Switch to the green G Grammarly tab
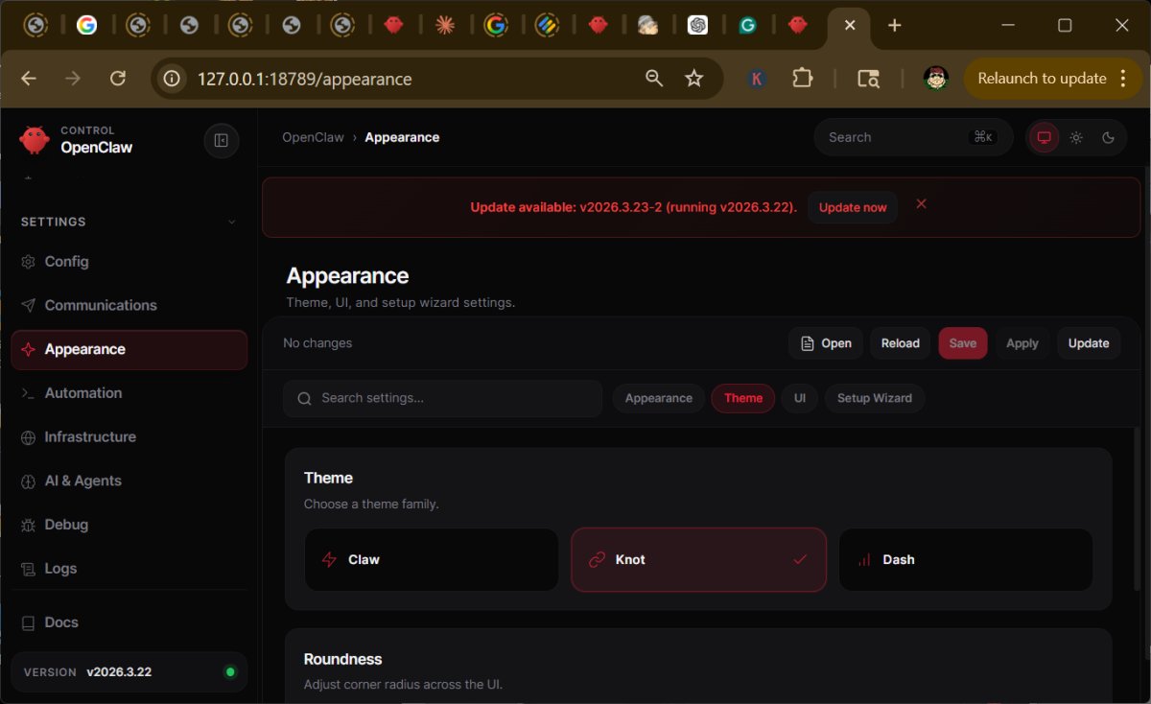The width and height of the screenshot is (1151, 704). [748, 26]
